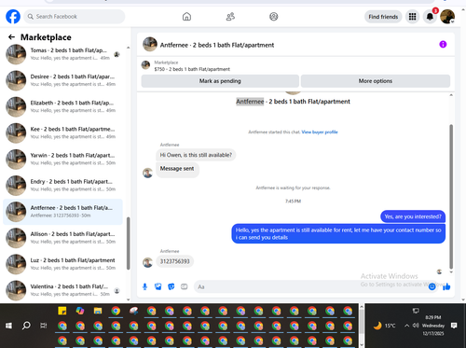The height and width of the screenshot is (348, 466).
Task: Click the 3123756393 phone number message
Action: pyautogui.click(x=174, y=261)
